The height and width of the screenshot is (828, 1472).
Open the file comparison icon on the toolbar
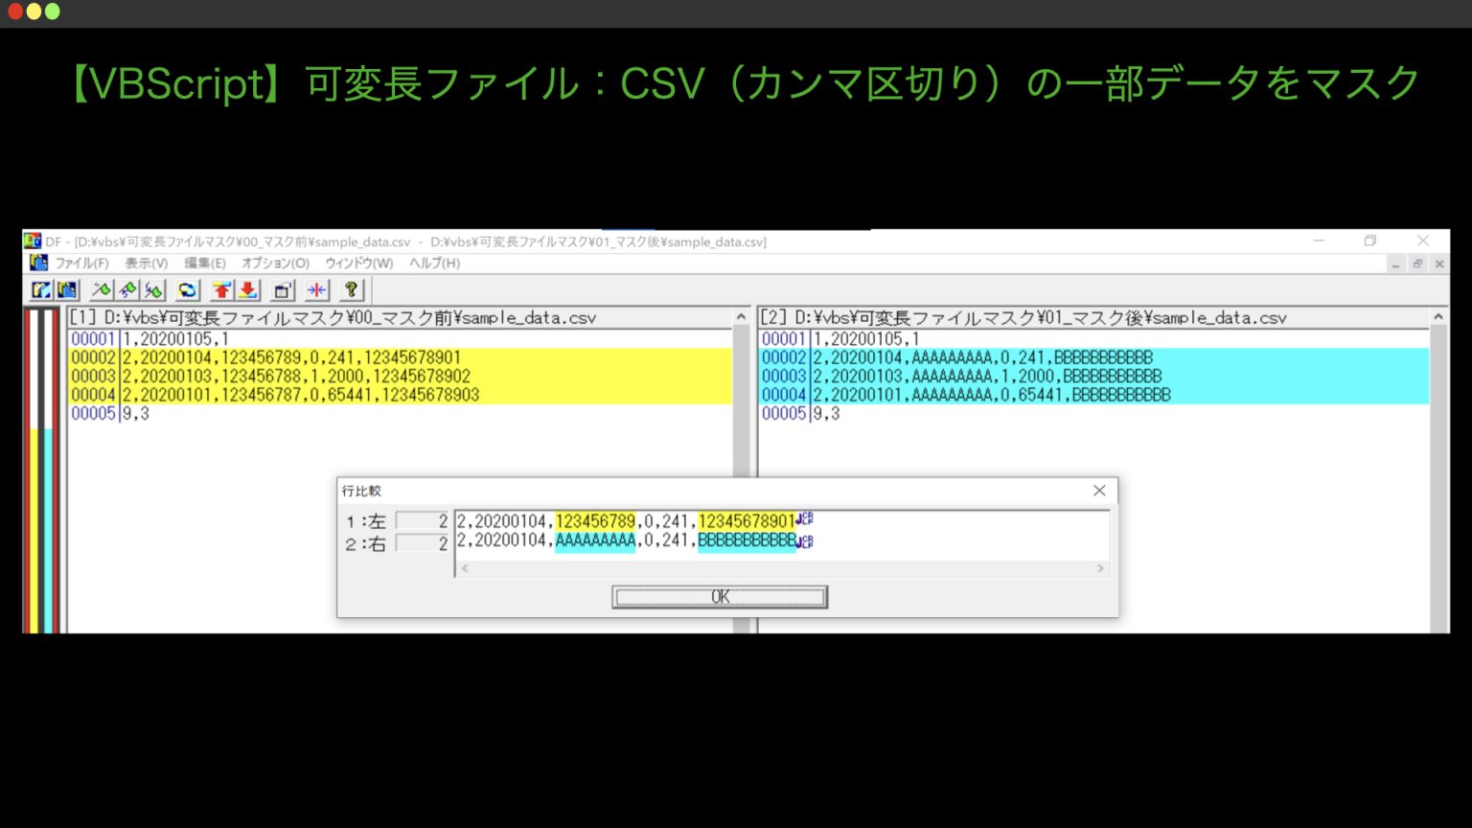click(x=41, y=290)
